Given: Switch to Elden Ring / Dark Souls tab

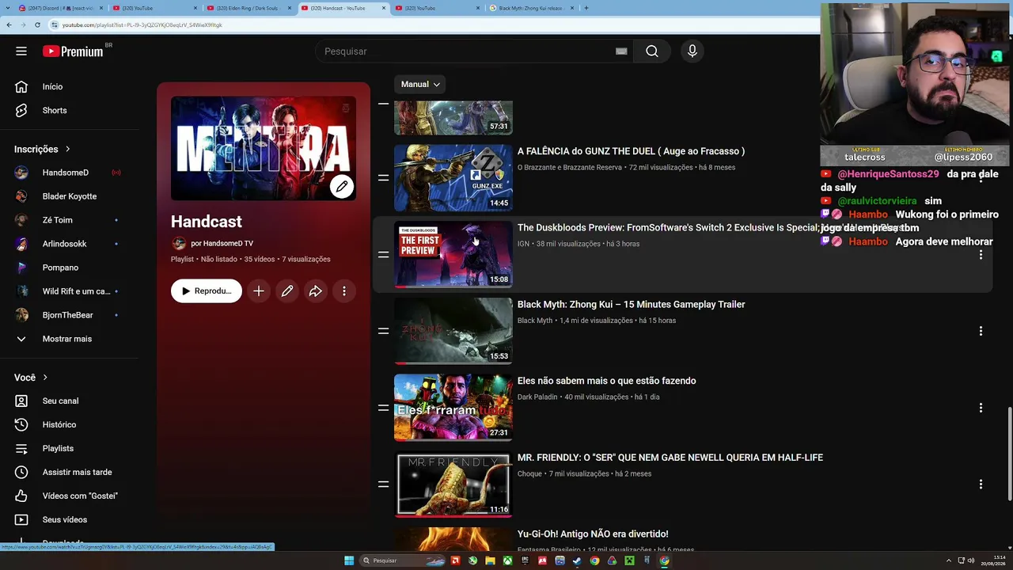Looking at the screenshot, I should coord(249,8).
